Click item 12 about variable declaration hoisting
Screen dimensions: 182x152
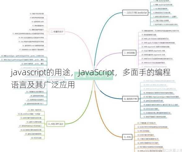click(x=37, y=29)
